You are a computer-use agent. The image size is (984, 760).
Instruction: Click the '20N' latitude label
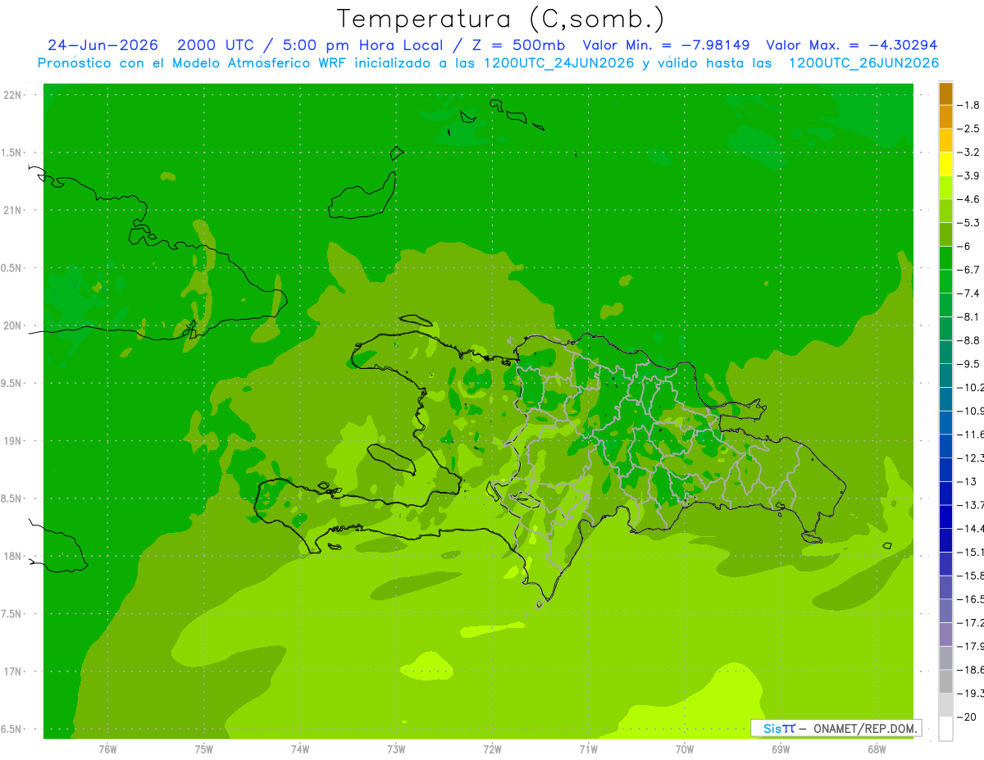tap(13, 325)
